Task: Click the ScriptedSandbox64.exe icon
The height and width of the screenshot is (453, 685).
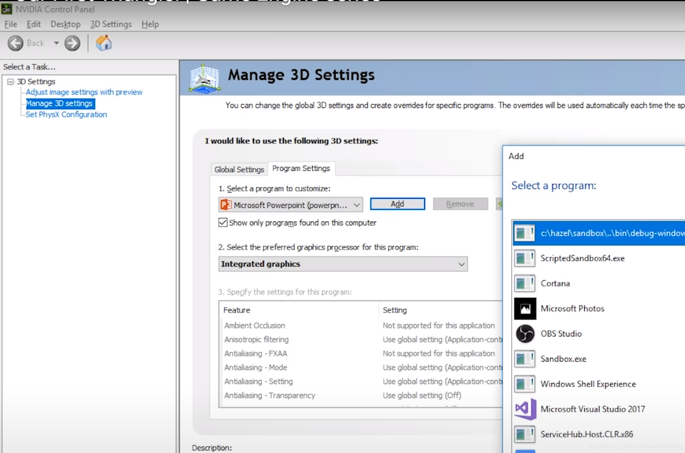Action: pyautogui.click(x=525, y=258)
